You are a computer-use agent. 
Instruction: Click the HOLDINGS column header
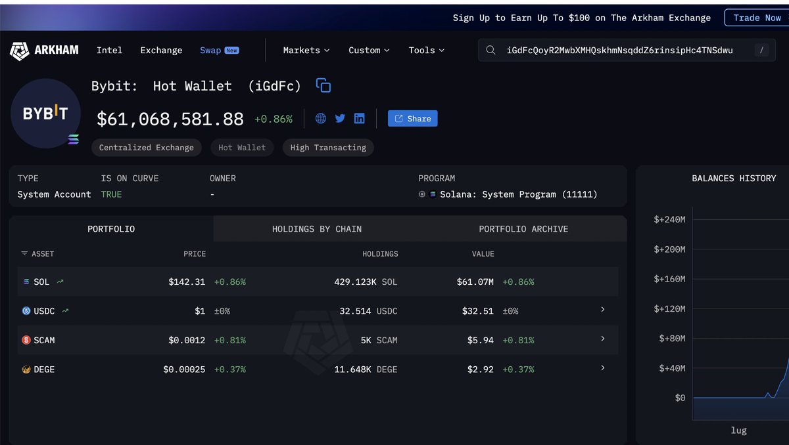coord(380,253)
